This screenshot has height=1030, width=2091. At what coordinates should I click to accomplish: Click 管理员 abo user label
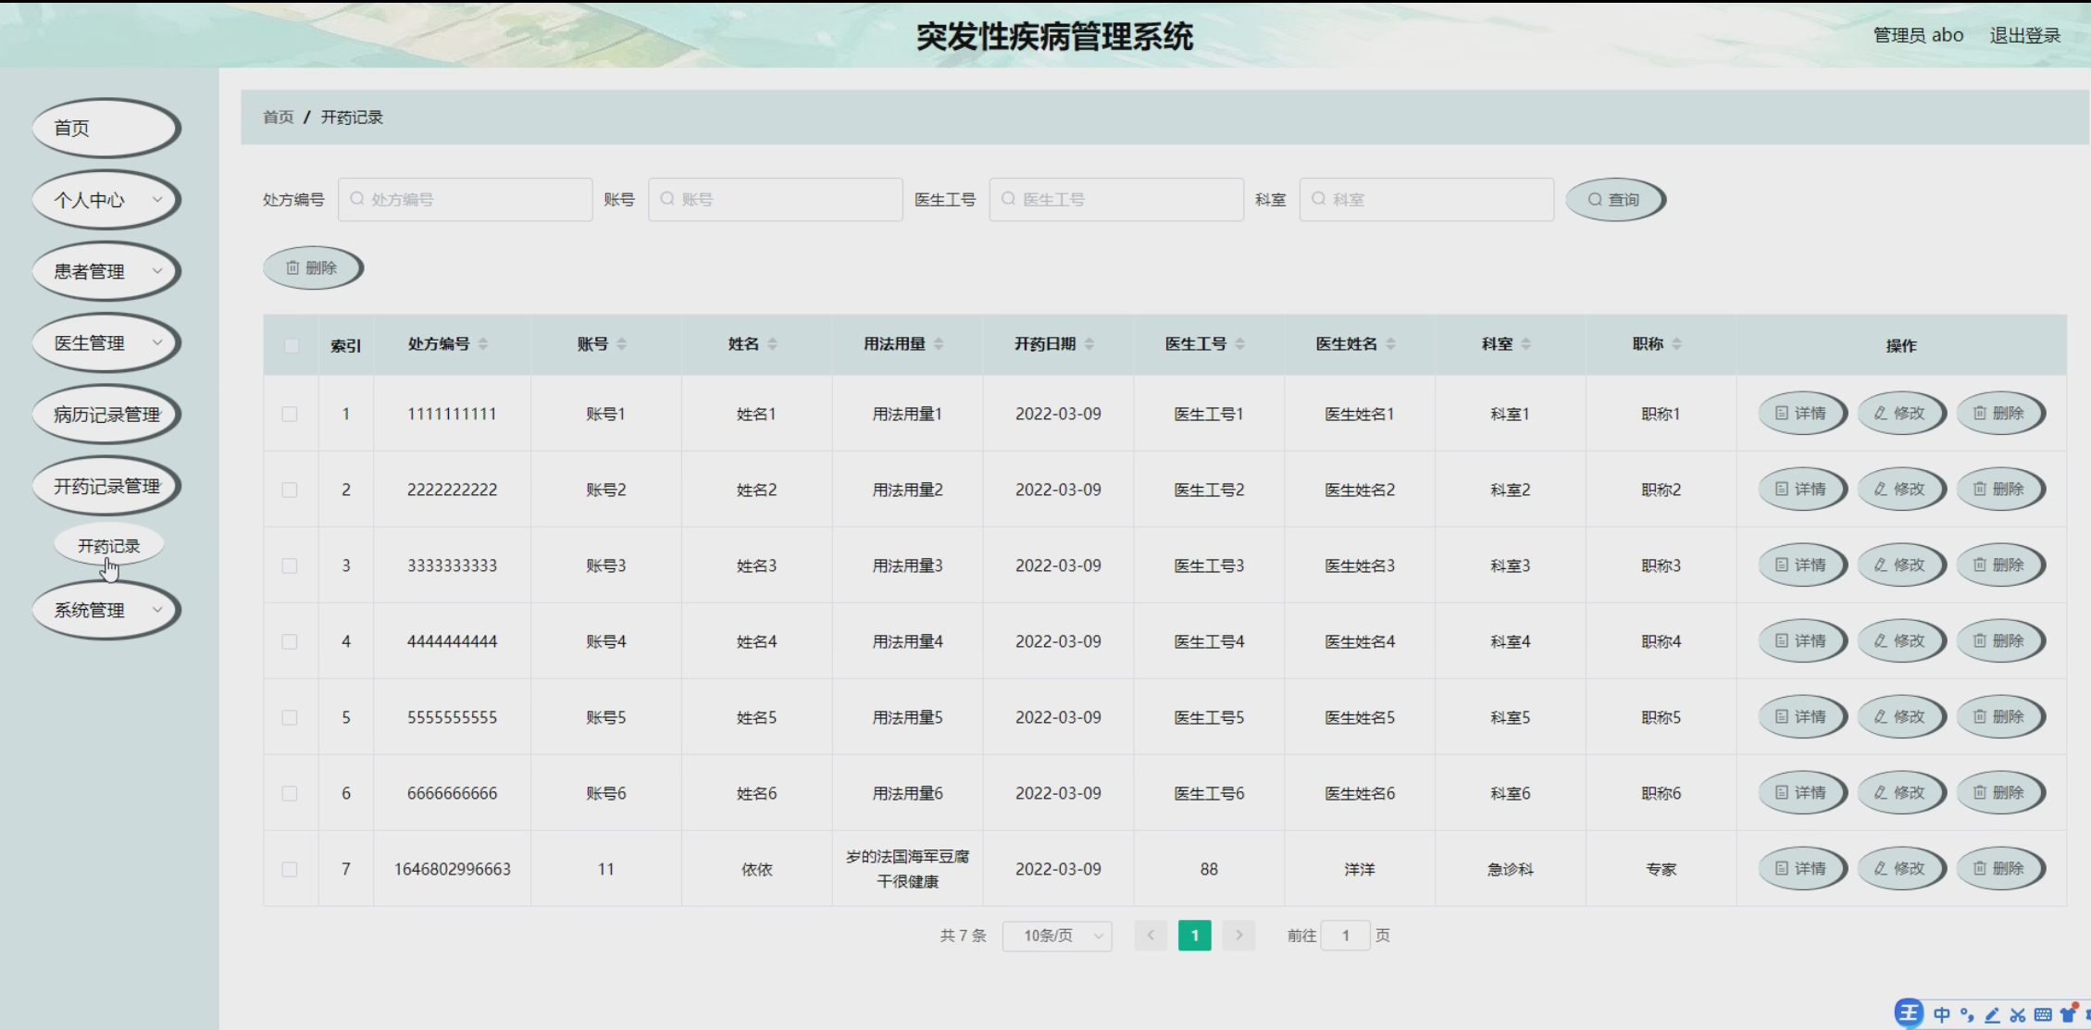pyautogui.click(x=1918, y=35)
